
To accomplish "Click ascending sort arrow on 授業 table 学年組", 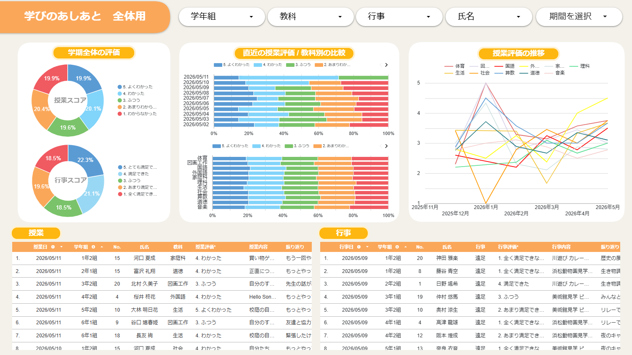I will point(101,247).
